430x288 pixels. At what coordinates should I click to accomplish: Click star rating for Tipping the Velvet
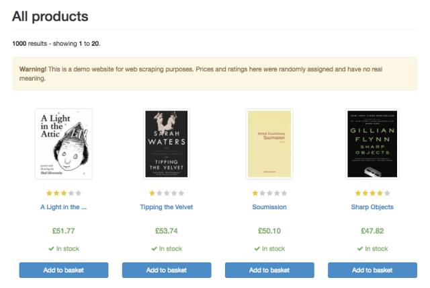click(x=167, y=193)
